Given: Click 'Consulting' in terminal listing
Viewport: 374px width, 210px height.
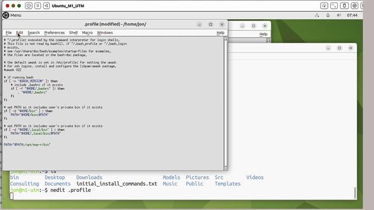Looking at the screenshot, I should tap(25, 184).
